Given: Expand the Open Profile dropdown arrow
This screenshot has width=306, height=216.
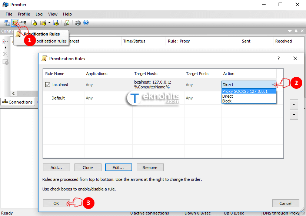Looking at the screenshot, I should [49, 23].
